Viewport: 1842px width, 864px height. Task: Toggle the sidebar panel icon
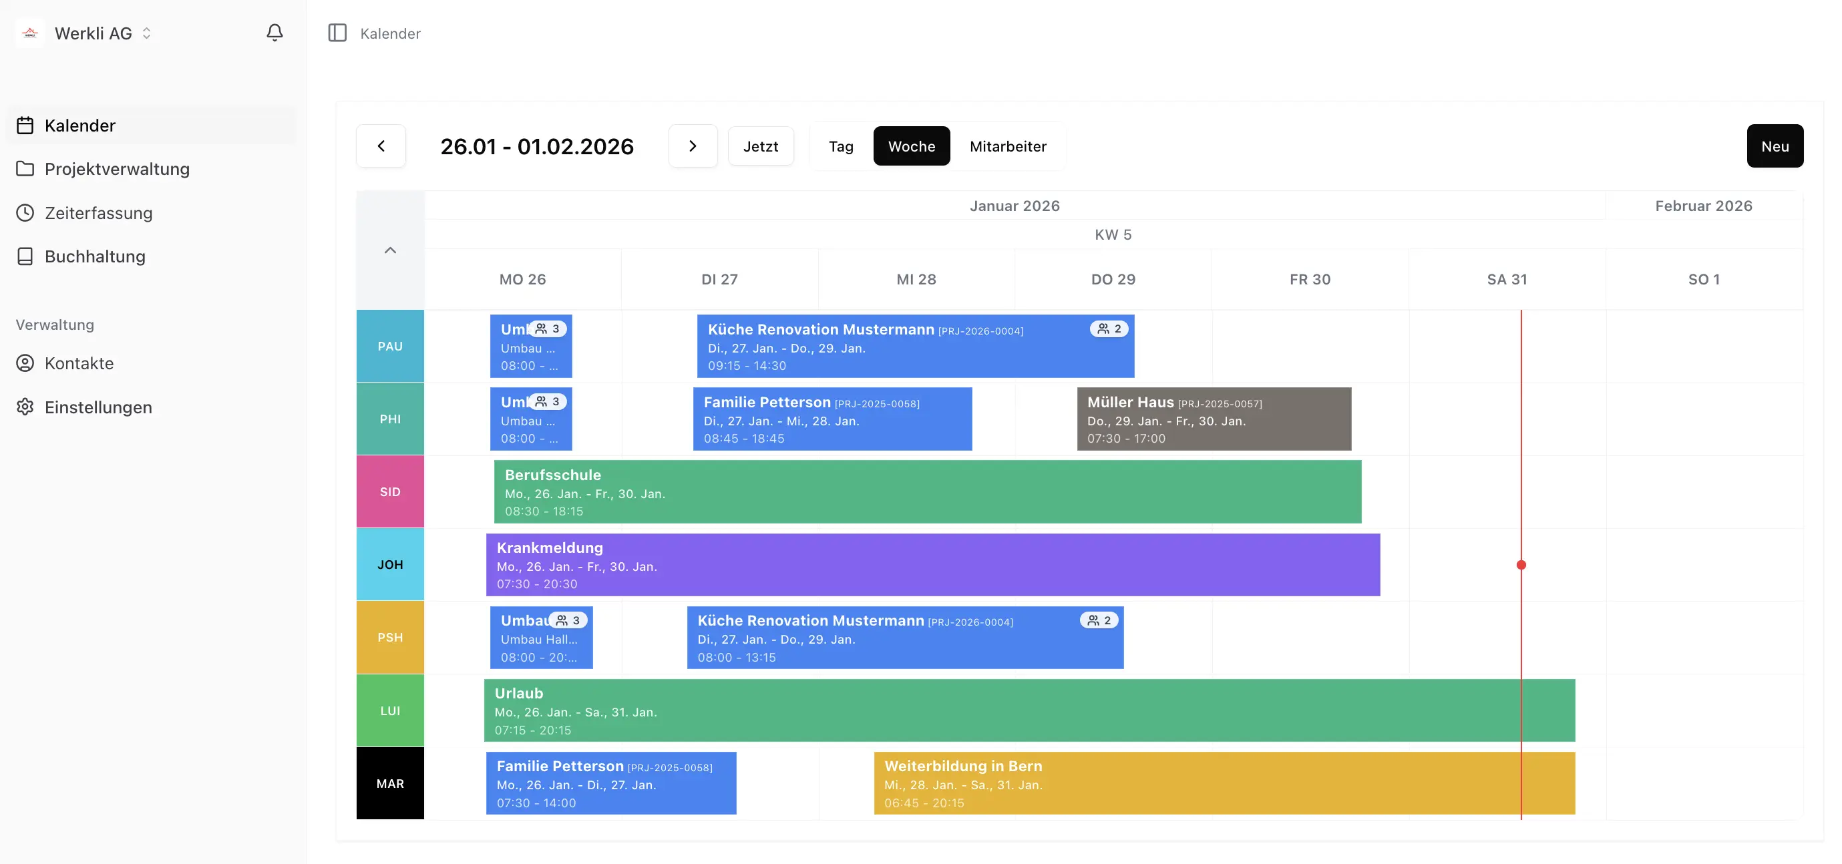coord(337,33)
